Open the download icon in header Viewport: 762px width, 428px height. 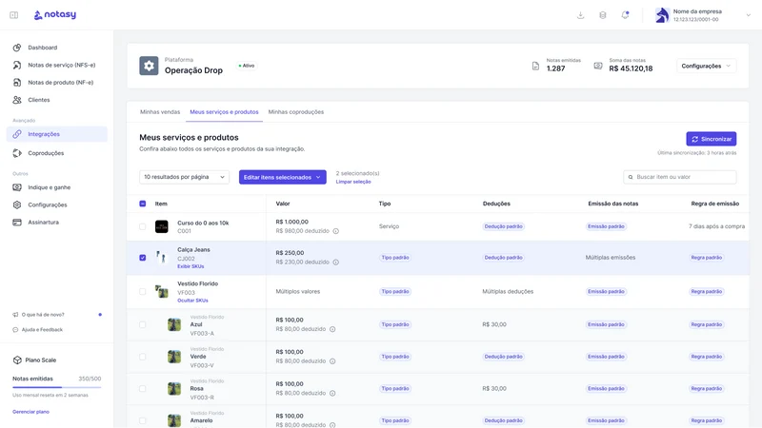click(x=580, y=15)
